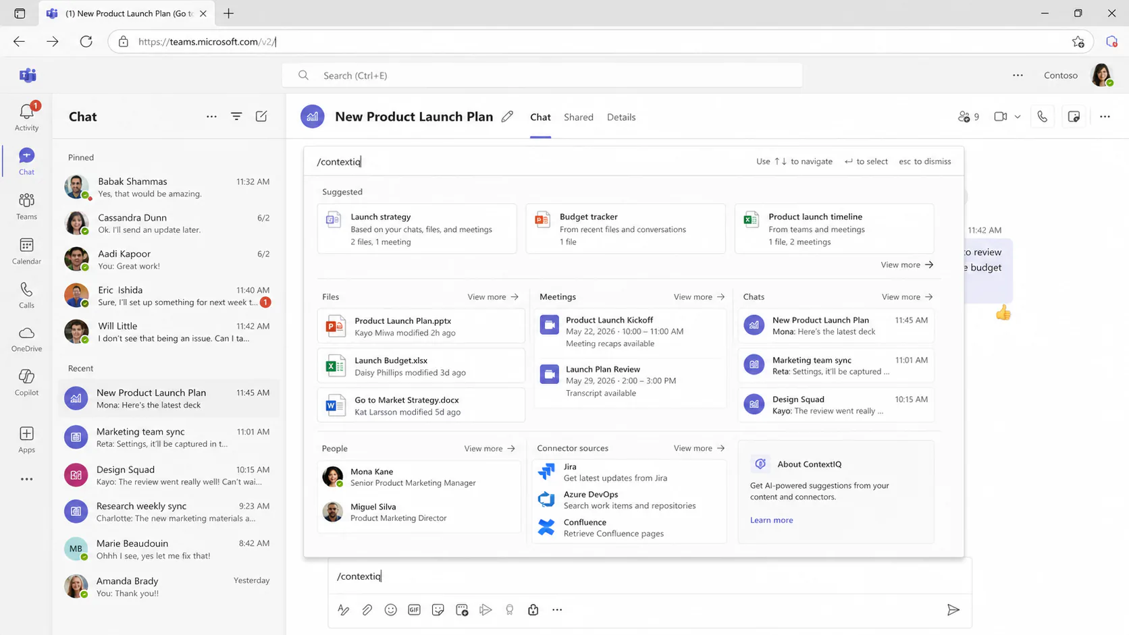The width and height of the screenshot is (1129, 635).
Task: Select the Launch Plan Review meeting
Action: click(630, 381)
